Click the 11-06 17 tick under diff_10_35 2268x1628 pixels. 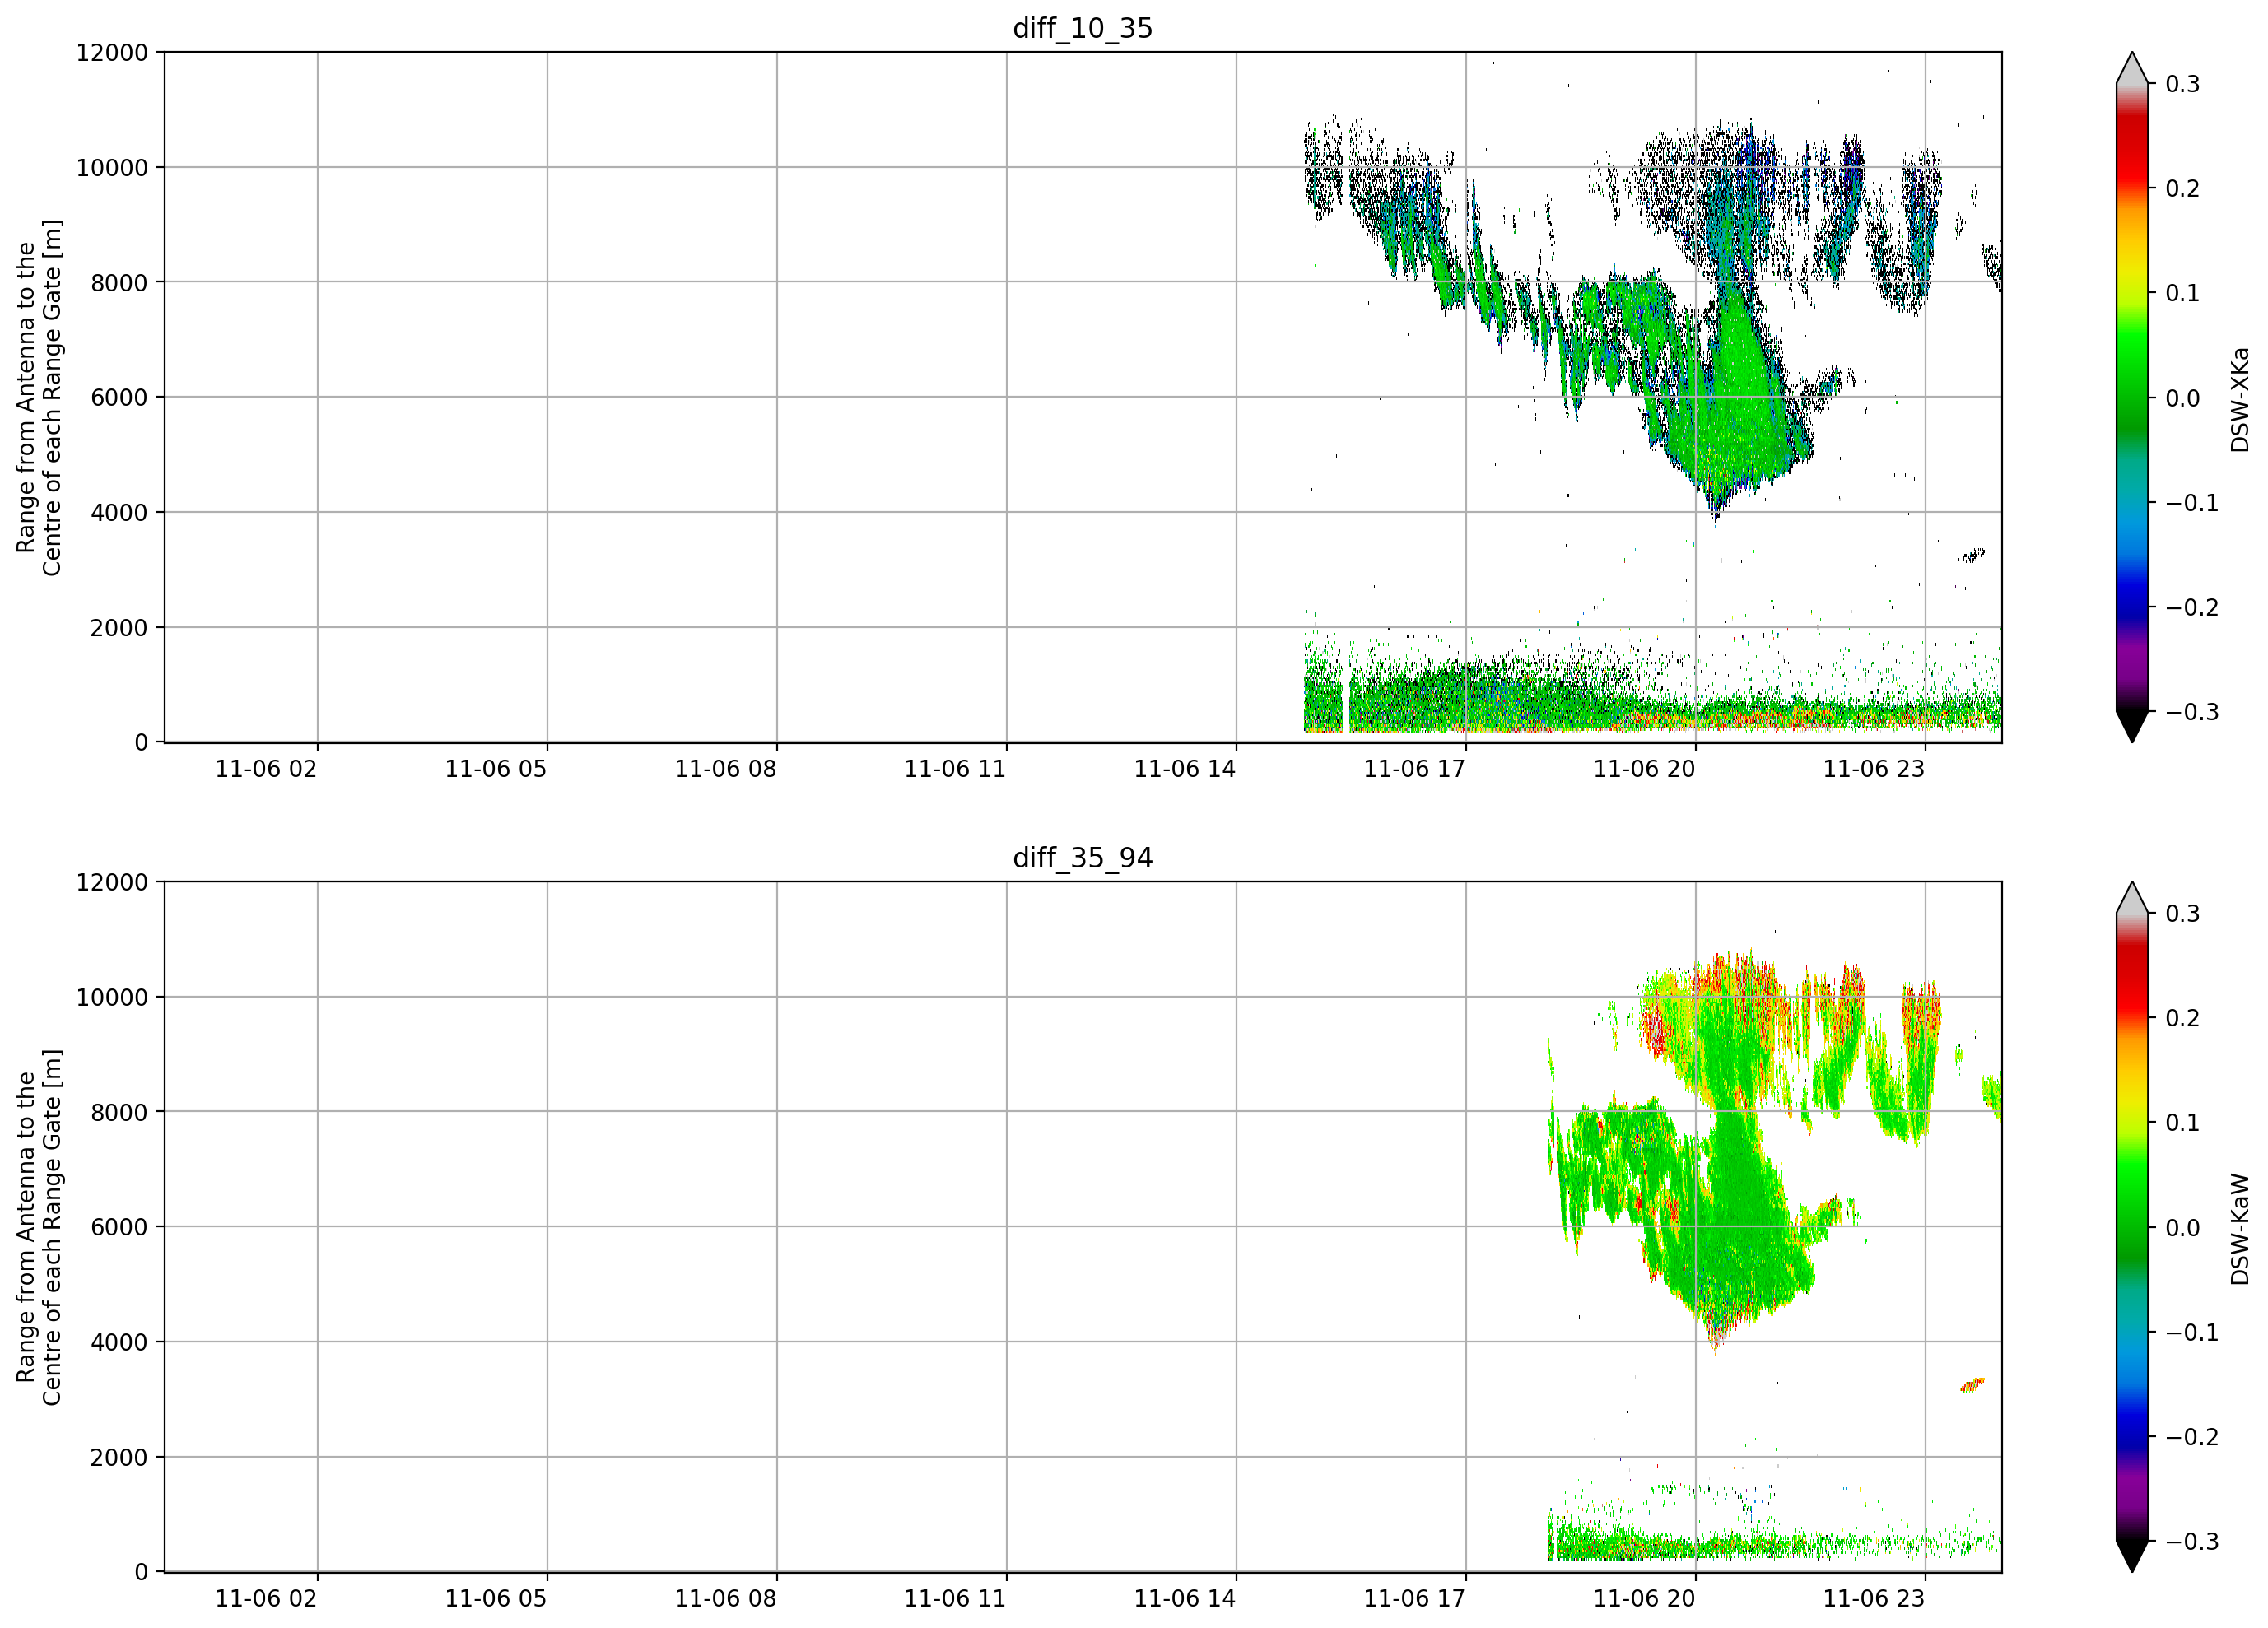[x=1414, y=769]
